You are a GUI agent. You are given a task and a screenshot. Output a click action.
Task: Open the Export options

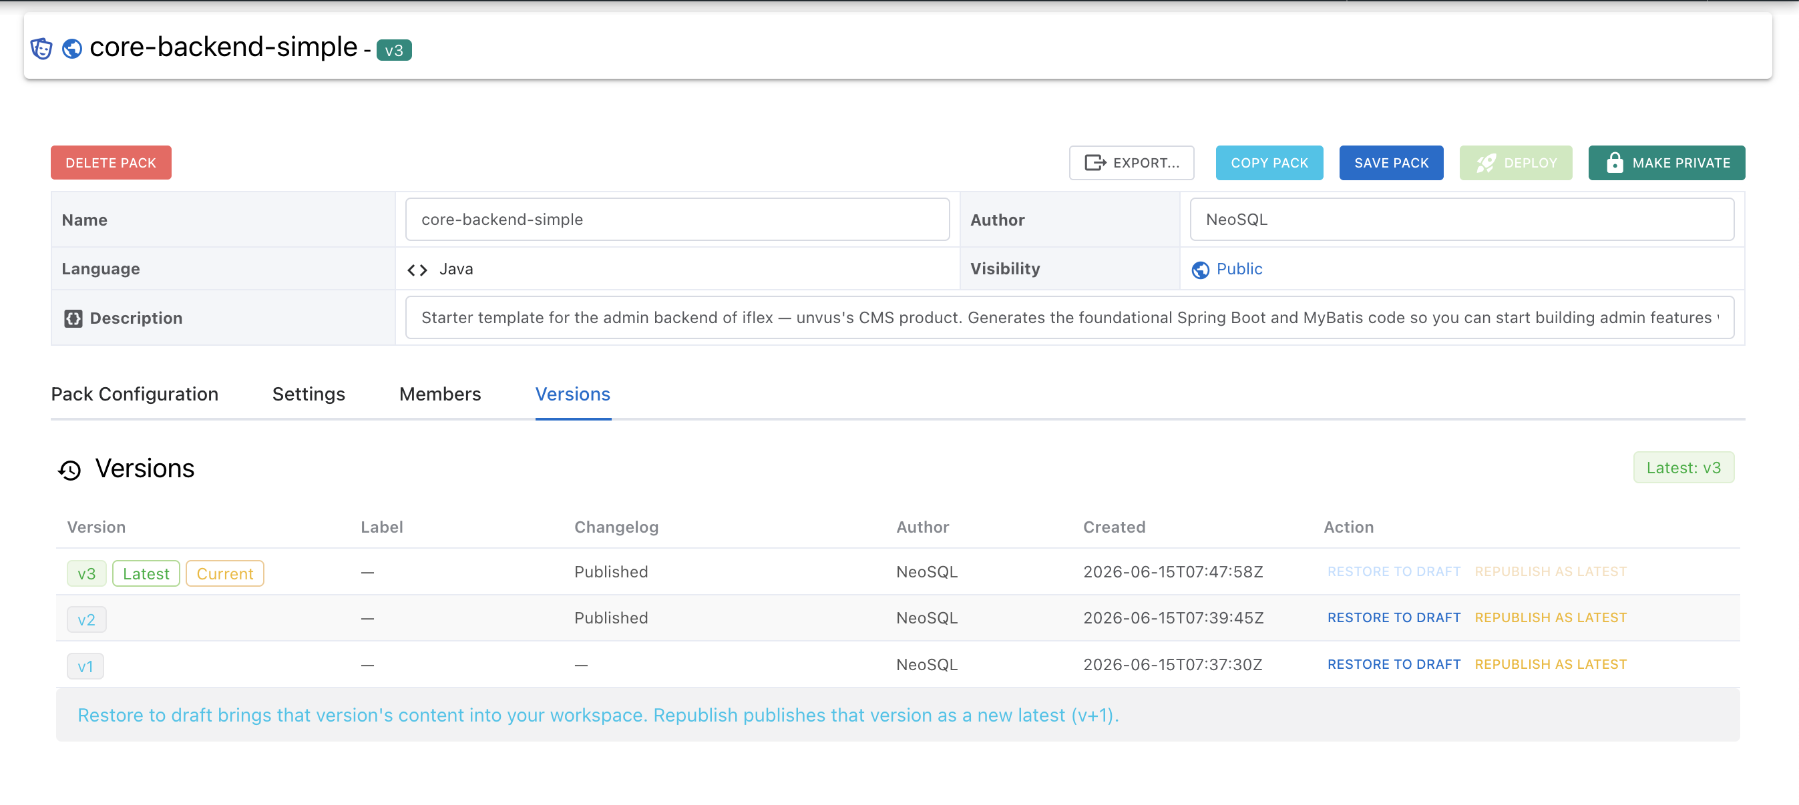click(1131, 163)
